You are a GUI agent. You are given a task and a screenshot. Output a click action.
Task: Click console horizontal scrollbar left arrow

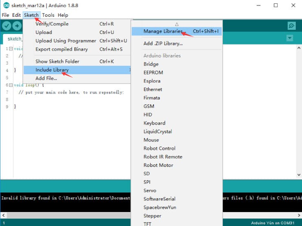(3, 215)
